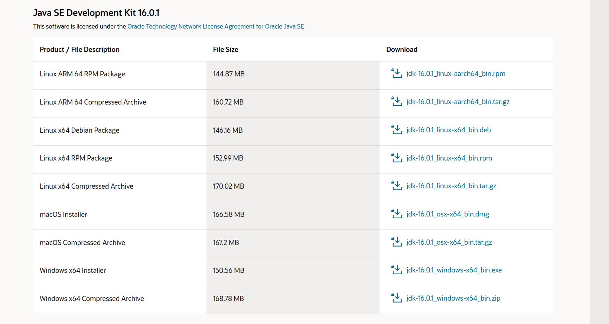Click download icon beside windows-x64_bin.exe
Screen dimensions: 609x324
click(397, 270)
